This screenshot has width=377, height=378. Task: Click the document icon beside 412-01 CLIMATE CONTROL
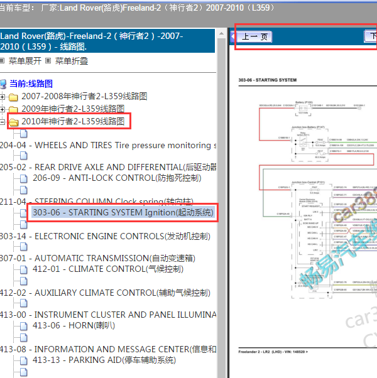24,270
